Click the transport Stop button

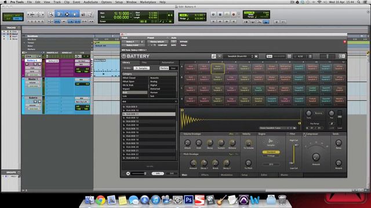(x=220, y=14)
